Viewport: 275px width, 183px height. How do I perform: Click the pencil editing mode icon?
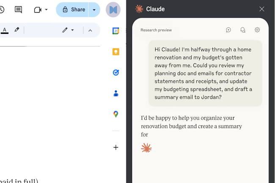click(x=65, y=30)
